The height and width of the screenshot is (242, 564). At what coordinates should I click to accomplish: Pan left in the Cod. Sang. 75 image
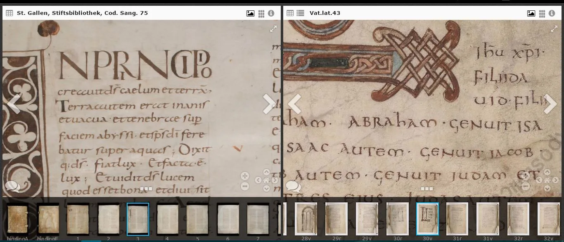pyautogui.click(x=258, y=180)
